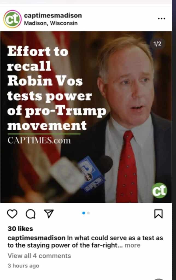Open the 30 likes list
Image resolution: width=176 pixels, height=280 pixels.
(x=20, y=229)
